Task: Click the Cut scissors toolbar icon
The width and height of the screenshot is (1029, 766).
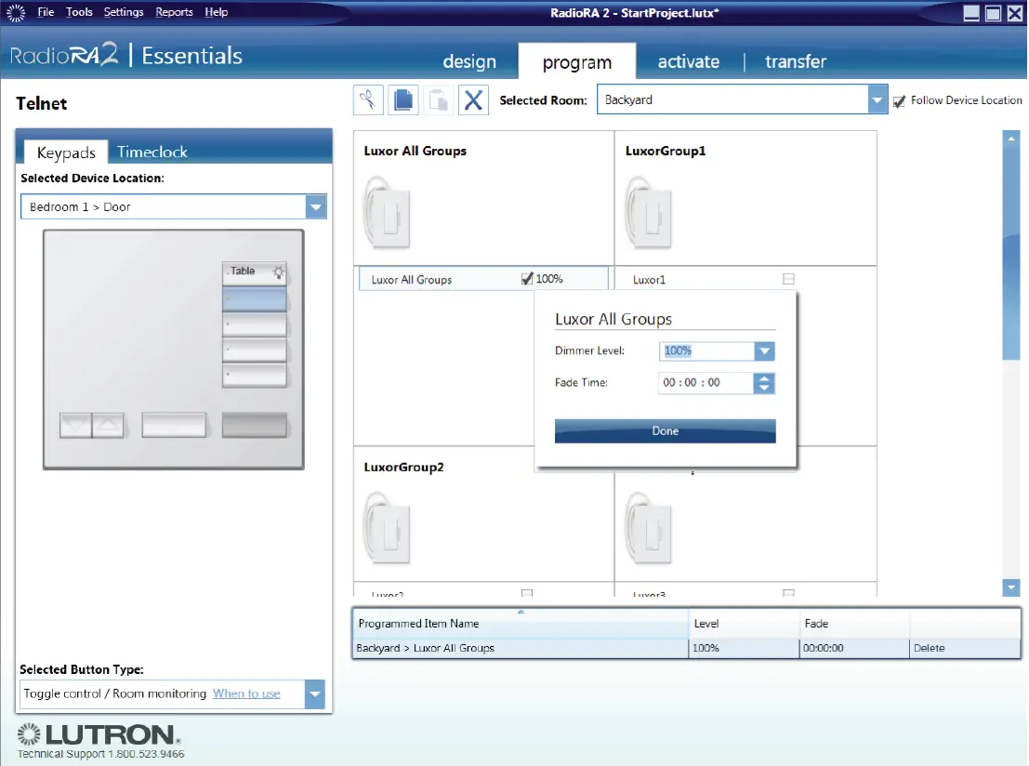Action: tap(368, 100)
